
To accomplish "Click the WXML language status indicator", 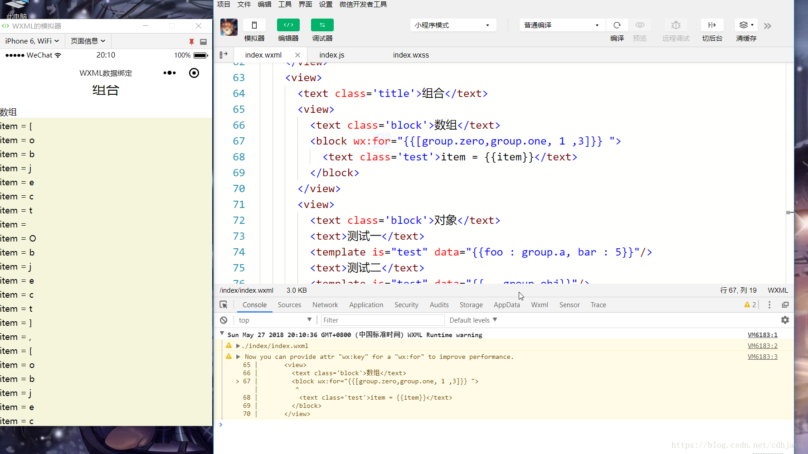I will click(778, 290).
